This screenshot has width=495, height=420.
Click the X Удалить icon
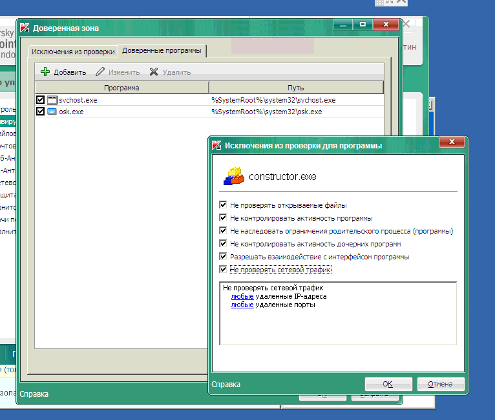tap(154, 72)
